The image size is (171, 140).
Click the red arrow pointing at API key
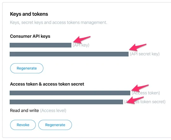point(82,40)
